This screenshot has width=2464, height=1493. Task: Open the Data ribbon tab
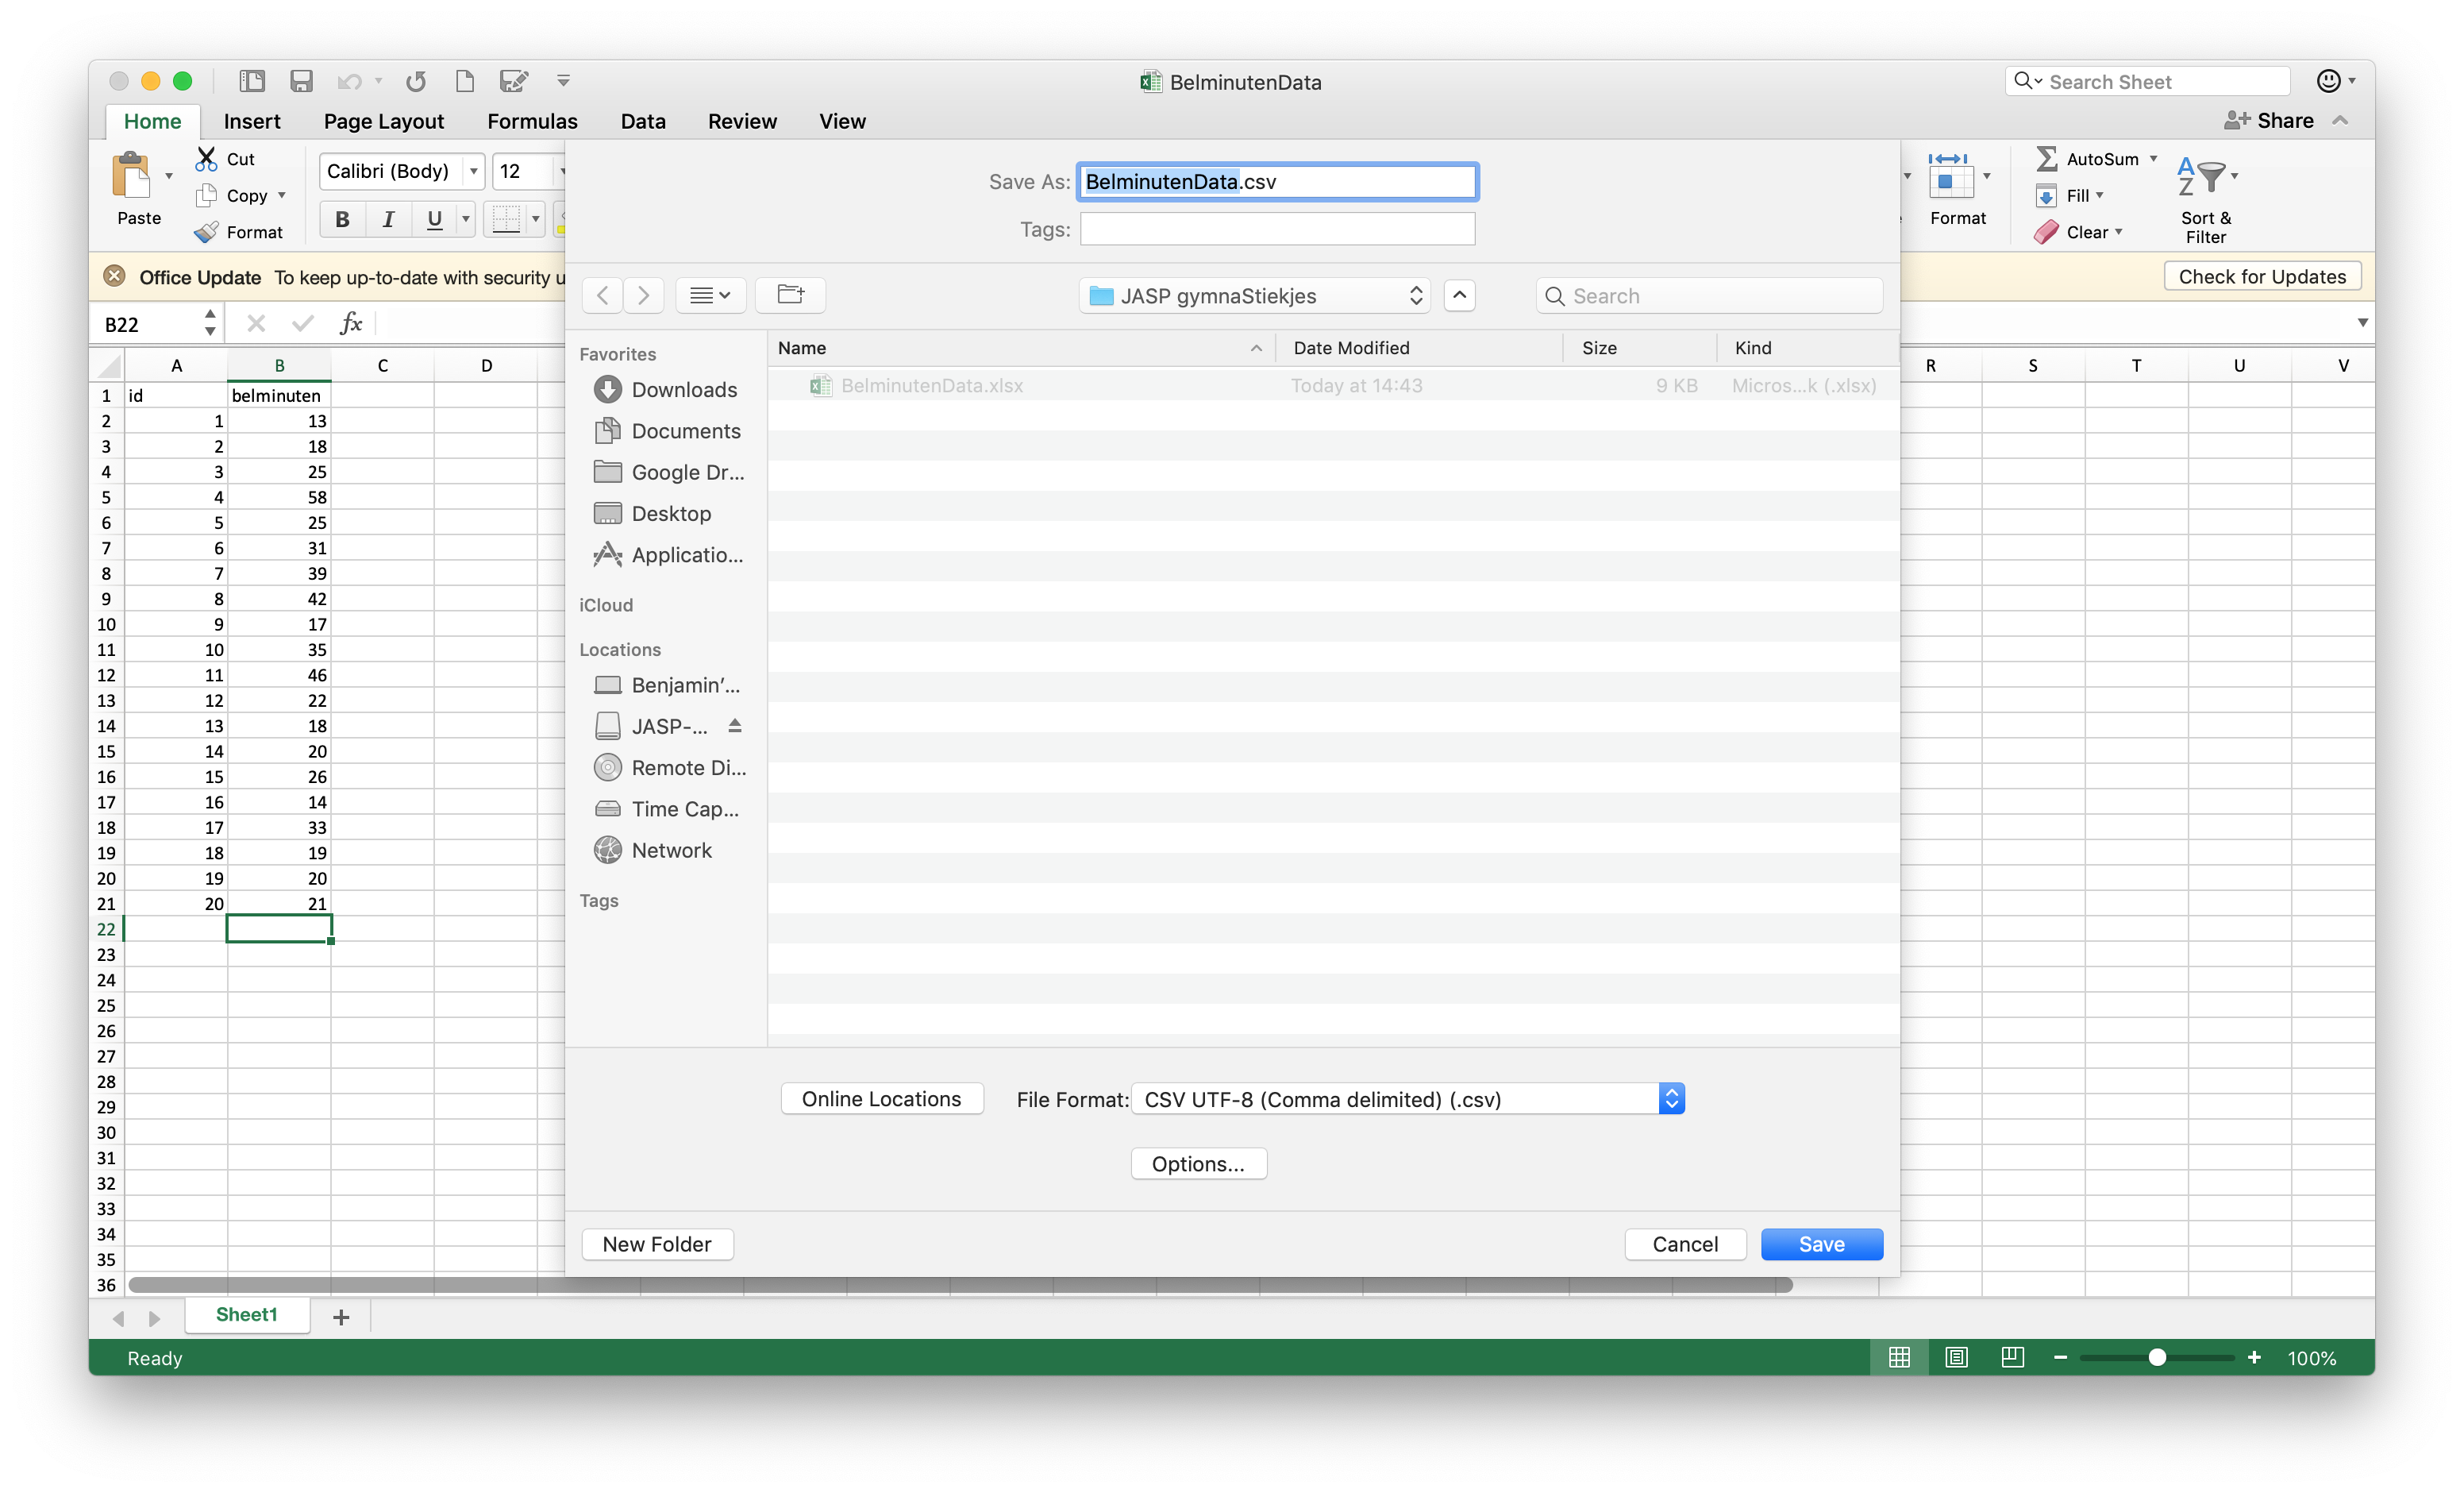pyautogui.click(x=642, y=121)
